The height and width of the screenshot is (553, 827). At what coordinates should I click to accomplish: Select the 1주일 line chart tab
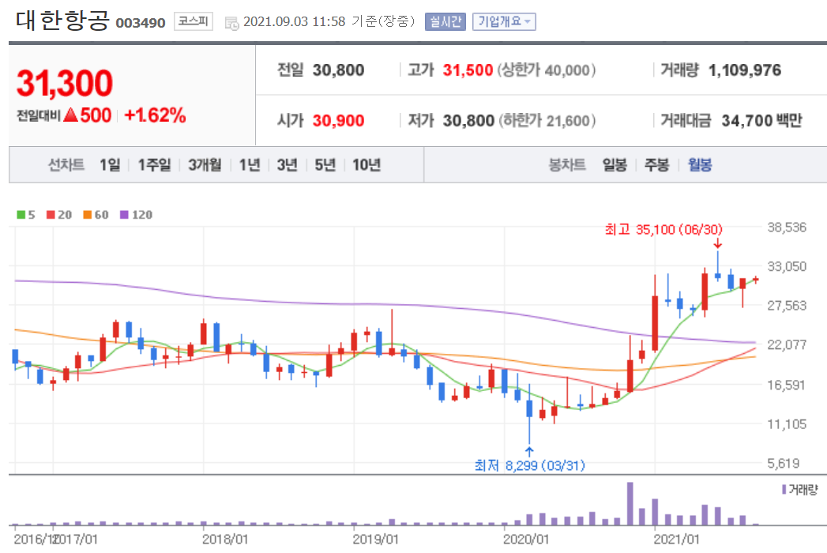click(x=155, y=165)
